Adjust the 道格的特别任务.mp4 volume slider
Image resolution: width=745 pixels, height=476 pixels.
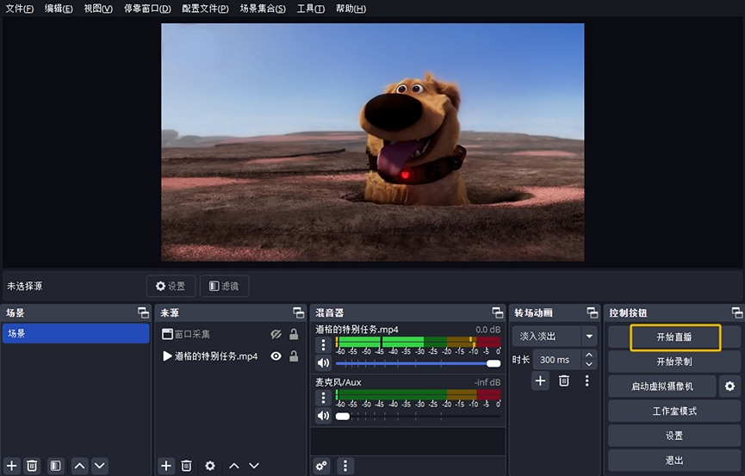pos(418,363)
